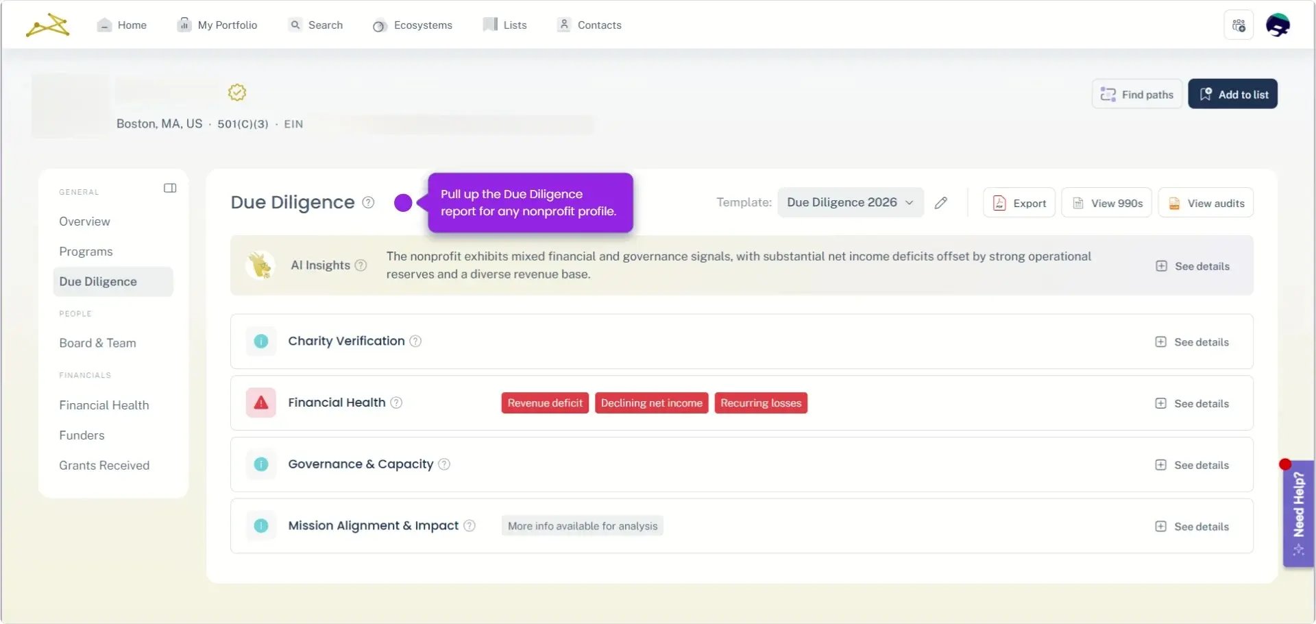
Task: Expand See details for Charity Verification
Action: point(1192,342)
